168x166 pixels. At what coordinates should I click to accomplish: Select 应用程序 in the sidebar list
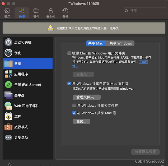tap(28, 74)
